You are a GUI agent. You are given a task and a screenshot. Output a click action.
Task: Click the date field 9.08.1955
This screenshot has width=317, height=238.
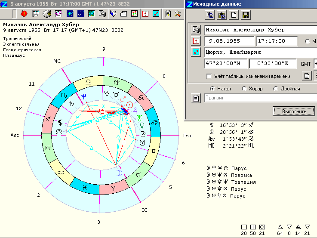point(229,41)
